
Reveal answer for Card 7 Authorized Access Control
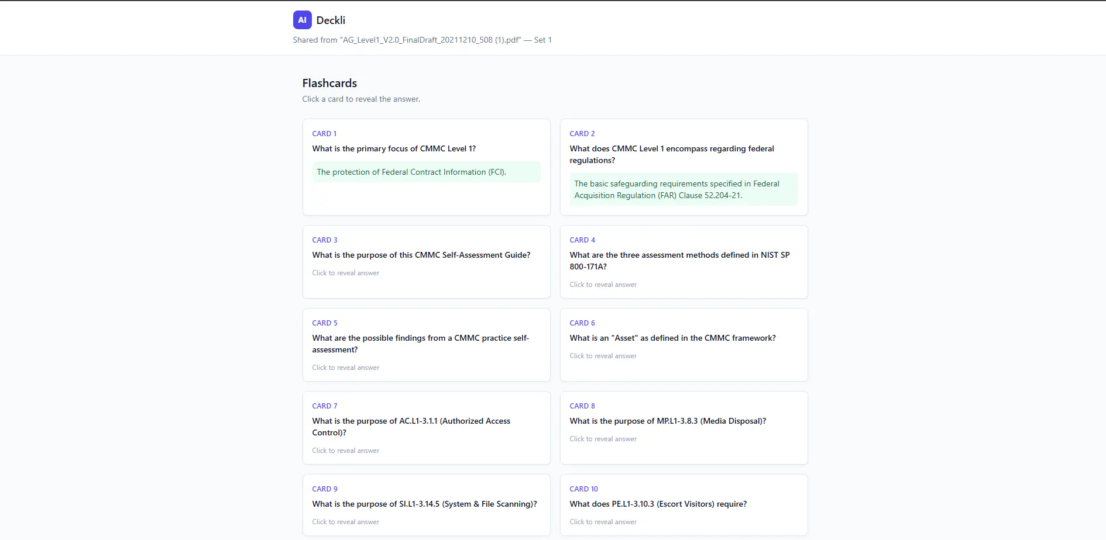(346, 451)
